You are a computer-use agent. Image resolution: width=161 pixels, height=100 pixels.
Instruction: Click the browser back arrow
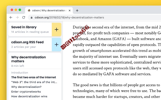coord(11,17)
